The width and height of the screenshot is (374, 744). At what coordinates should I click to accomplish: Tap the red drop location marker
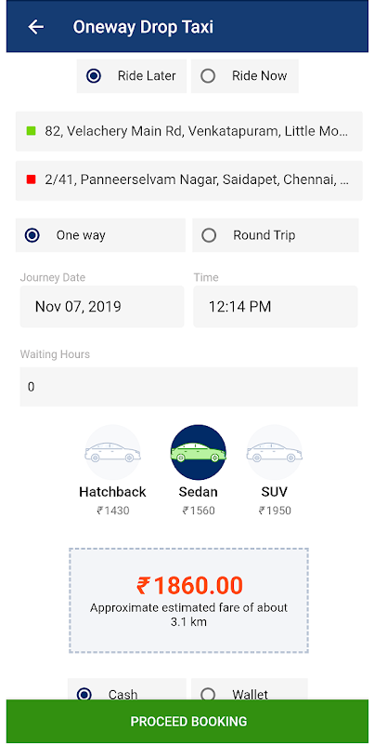click(32, 179)
